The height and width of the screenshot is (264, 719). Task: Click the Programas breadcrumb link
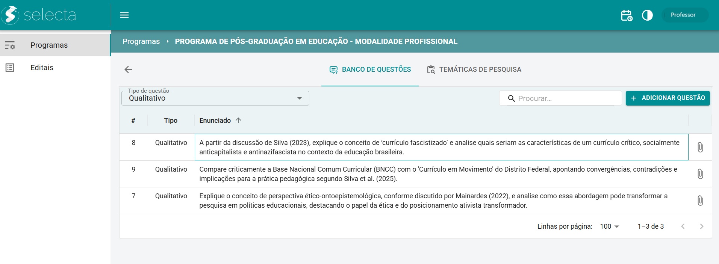pyautogui.click(x=141, y=41)
